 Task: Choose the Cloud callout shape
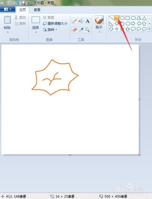click(144, 29)
